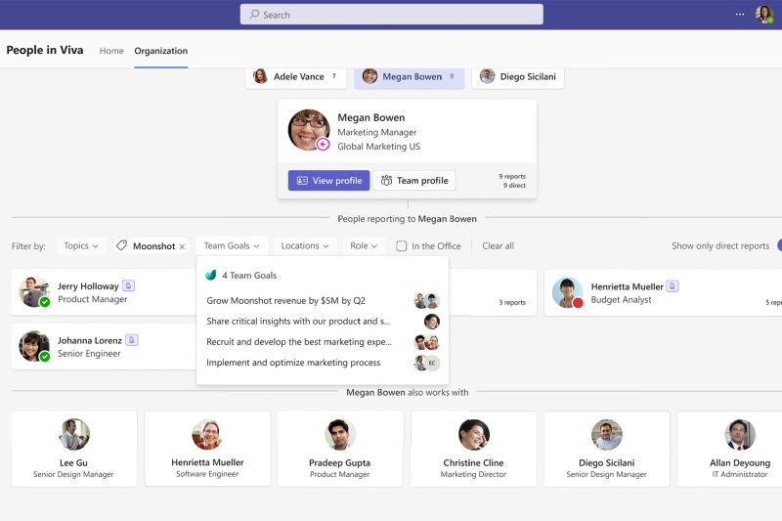Click Henrietta Mueller Budget Analyst card icon
Viewport: 782px width, 521px height.
pyautogui.click(x=673, y=286)
